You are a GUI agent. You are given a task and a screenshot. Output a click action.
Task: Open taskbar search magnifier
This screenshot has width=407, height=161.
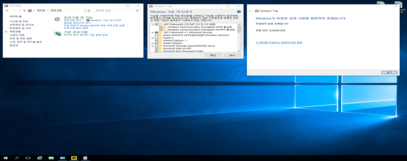click(x=17, y=158)
